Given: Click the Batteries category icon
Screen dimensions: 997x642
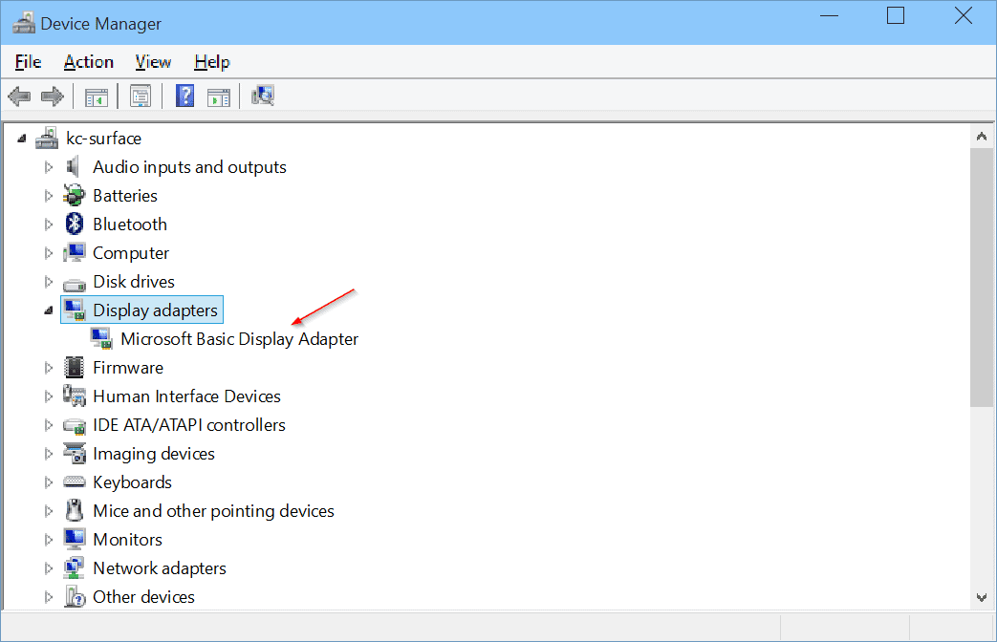Looking at the screenshot, I should click(74, 196).
